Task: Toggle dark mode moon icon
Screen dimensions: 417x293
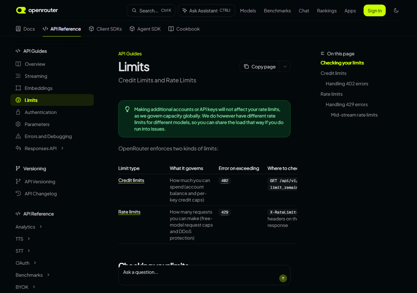Action: point(396,10)
